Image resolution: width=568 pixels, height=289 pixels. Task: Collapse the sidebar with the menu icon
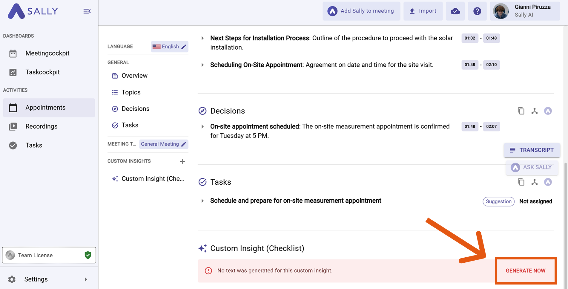(x=87, y=11)
